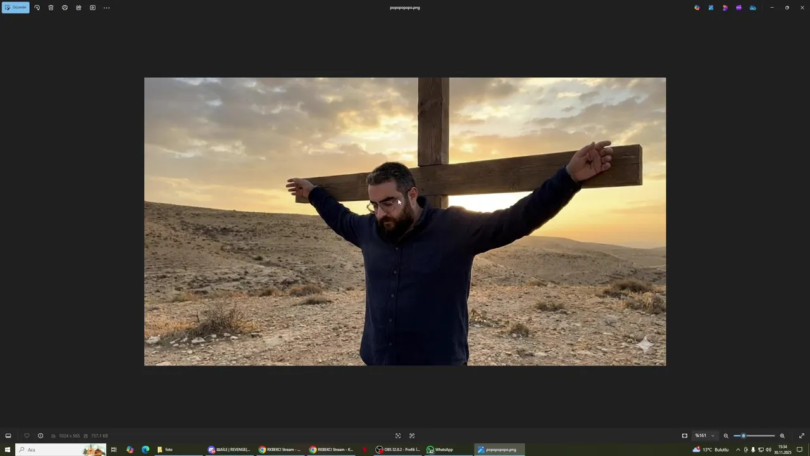The image size is (810, 456).
Task: Switch to the foto folder window
Action: pyautogui.click(x=179, y=450)
